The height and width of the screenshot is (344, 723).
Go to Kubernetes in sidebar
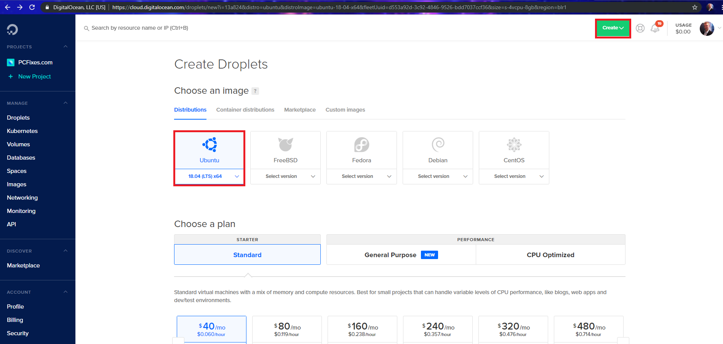point(22,131)
